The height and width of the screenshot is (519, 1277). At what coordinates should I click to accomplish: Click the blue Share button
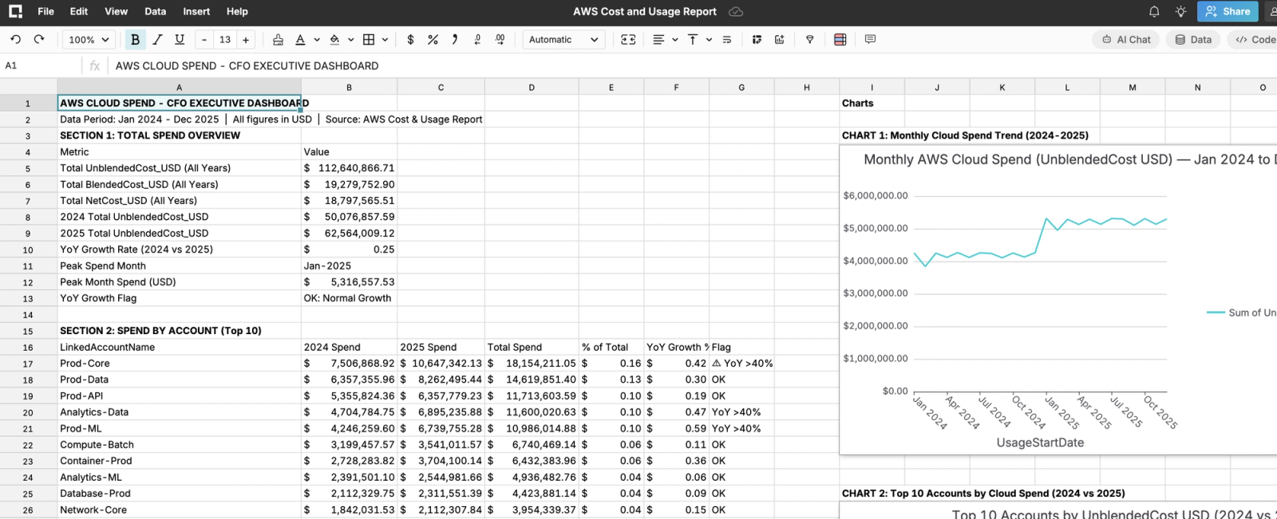(1228, 11)
